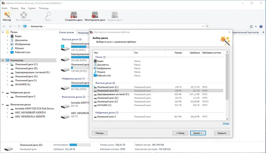Select WDC WD1600BUDT-63DPZY0 in tree
The width and height of the screenshot is (266, 153).
coord(30,113)
